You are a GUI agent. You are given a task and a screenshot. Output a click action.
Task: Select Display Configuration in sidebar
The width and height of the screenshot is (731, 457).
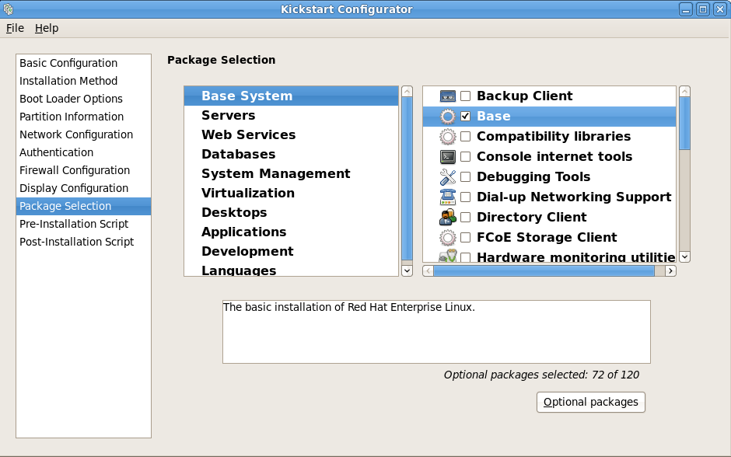[x=83, y=188]
